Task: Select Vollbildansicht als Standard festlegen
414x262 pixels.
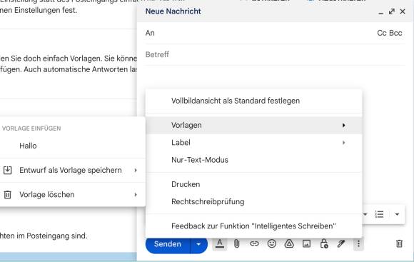Action: [253, 101]
